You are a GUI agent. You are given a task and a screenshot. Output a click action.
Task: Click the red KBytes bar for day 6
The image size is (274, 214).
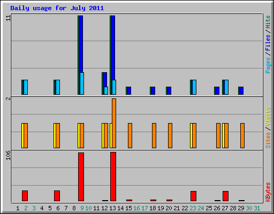pos(57,196)
